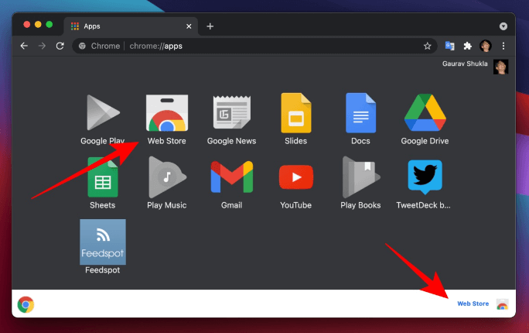Click the Chrome site info icon

point(82,46)
